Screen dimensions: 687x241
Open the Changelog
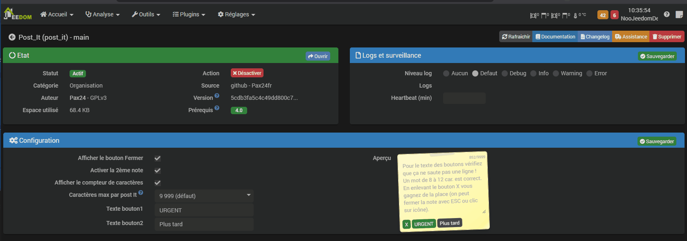tap(595, 37)
